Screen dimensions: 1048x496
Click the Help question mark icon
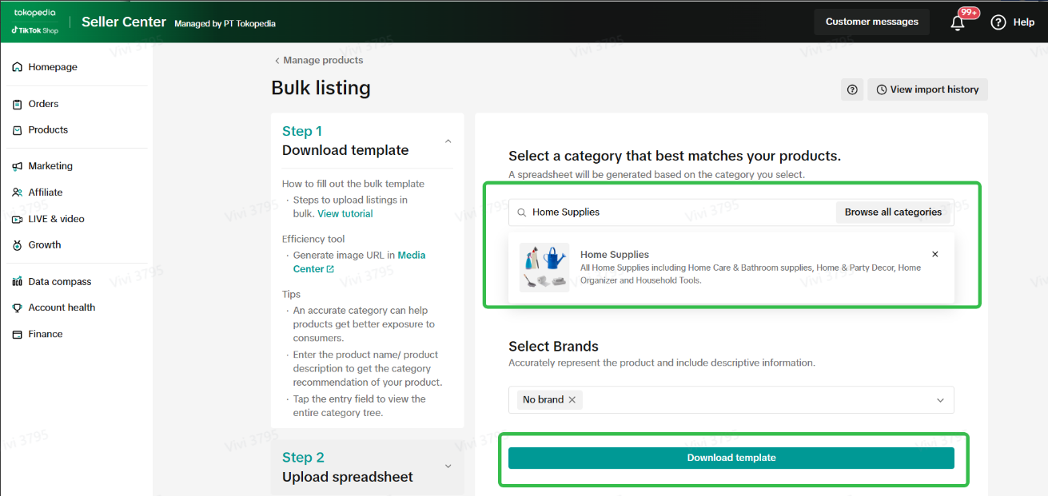[x=998, y=22]
